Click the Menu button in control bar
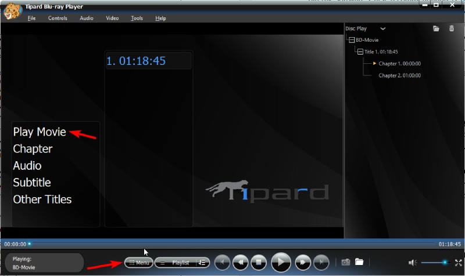Viewport: 465px width, 276px height. point(139,263)
